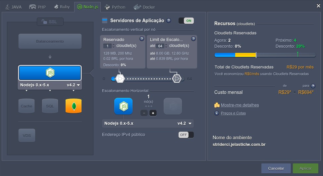Click the SSL lock button
Viewport: 323px width, 176px height.
pyautogui.click(x=50, y=22)
